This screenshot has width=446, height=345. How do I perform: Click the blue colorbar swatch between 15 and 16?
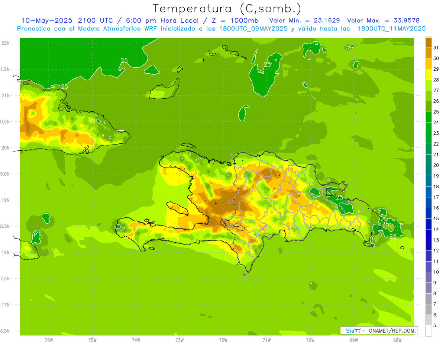(x=429, y=213)
